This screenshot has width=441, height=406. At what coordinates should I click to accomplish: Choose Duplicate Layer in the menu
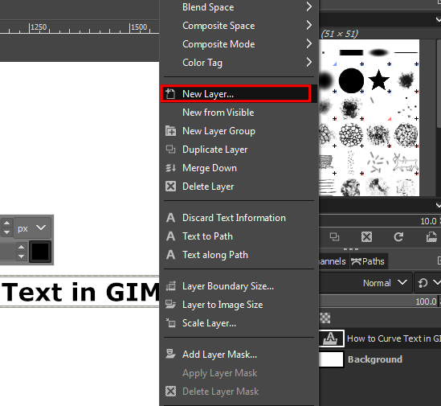[x=239, y=150]
